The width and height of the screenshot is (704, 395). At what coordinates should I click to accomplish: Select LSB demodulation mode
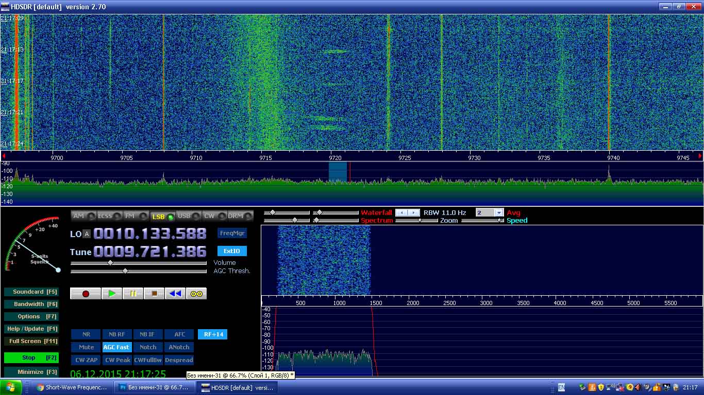(162, 217)
